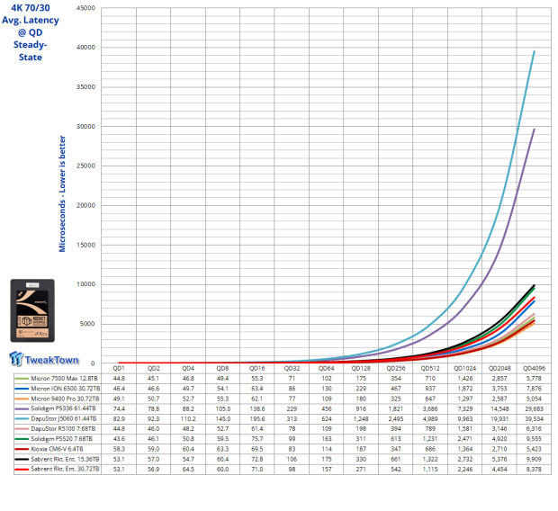The height and width of the screenshot is (511, 558).
Task: Click the 5,054 value for Micron 9400 Pro
Action: 534,399
